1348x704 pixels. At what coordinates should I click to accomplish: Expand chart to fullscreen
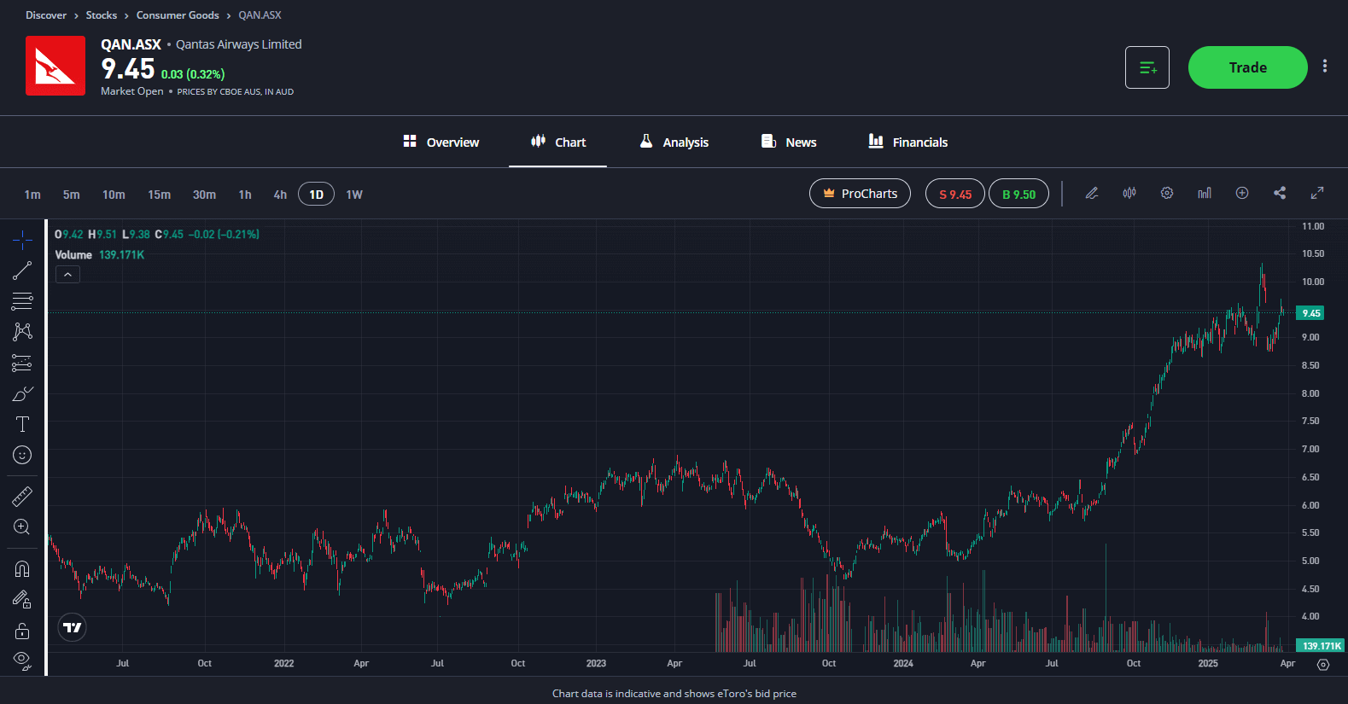[1317, 194]
